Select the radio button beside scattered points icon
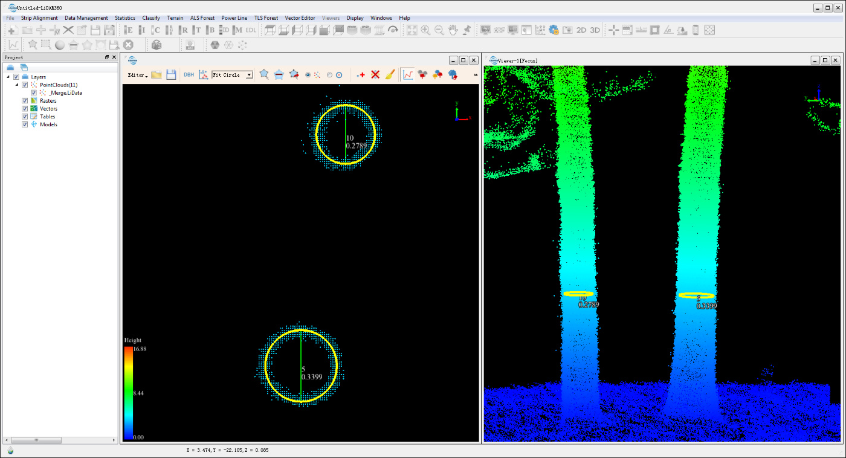The height and width of the screenshot is (458, 846). (x=308, y=75)
